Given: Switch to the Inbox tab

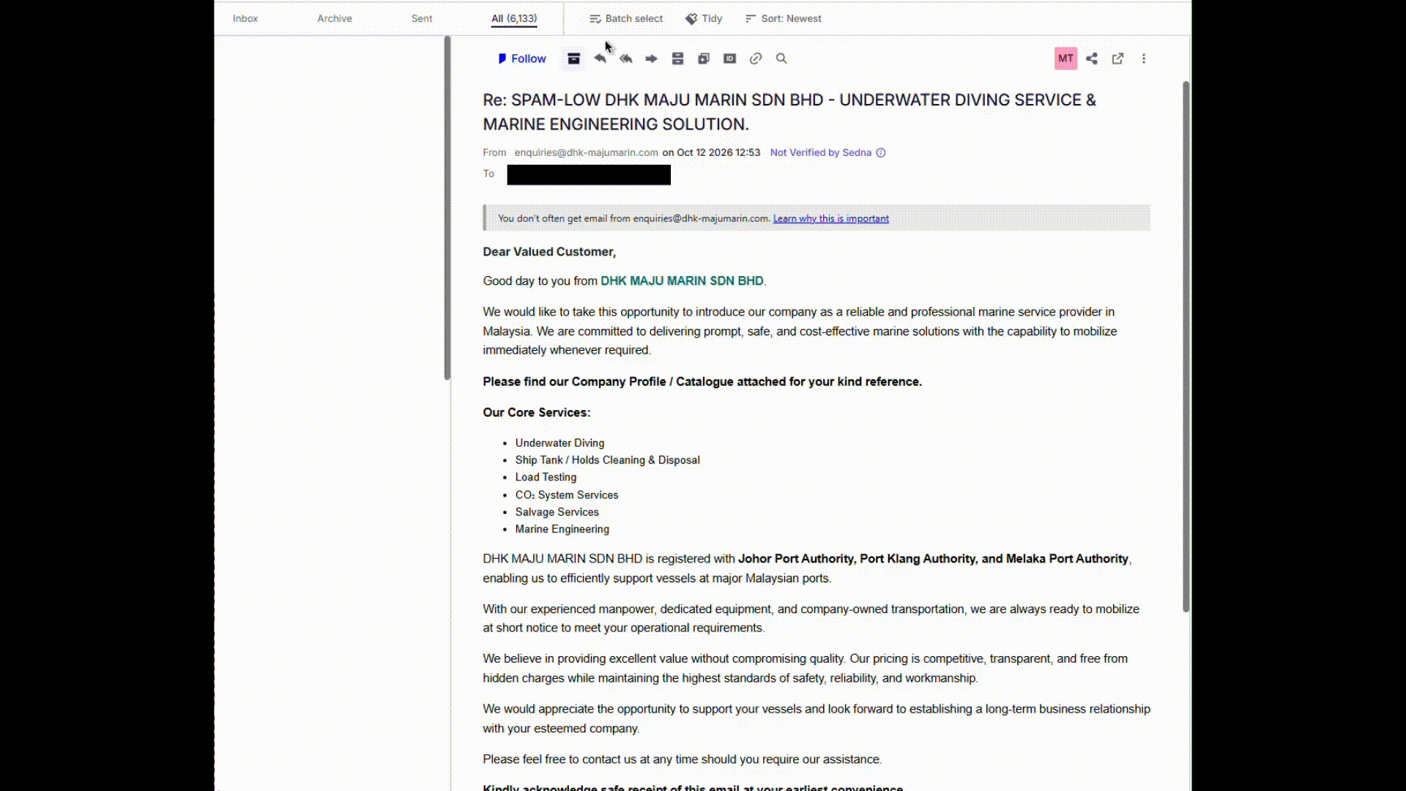Looking at the screenshot, I should [245, 18].
